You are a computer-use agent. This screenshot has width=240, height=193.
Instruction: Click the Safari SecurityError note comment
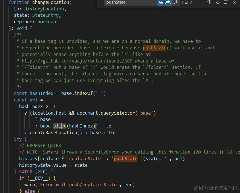(x=129, y=152)
